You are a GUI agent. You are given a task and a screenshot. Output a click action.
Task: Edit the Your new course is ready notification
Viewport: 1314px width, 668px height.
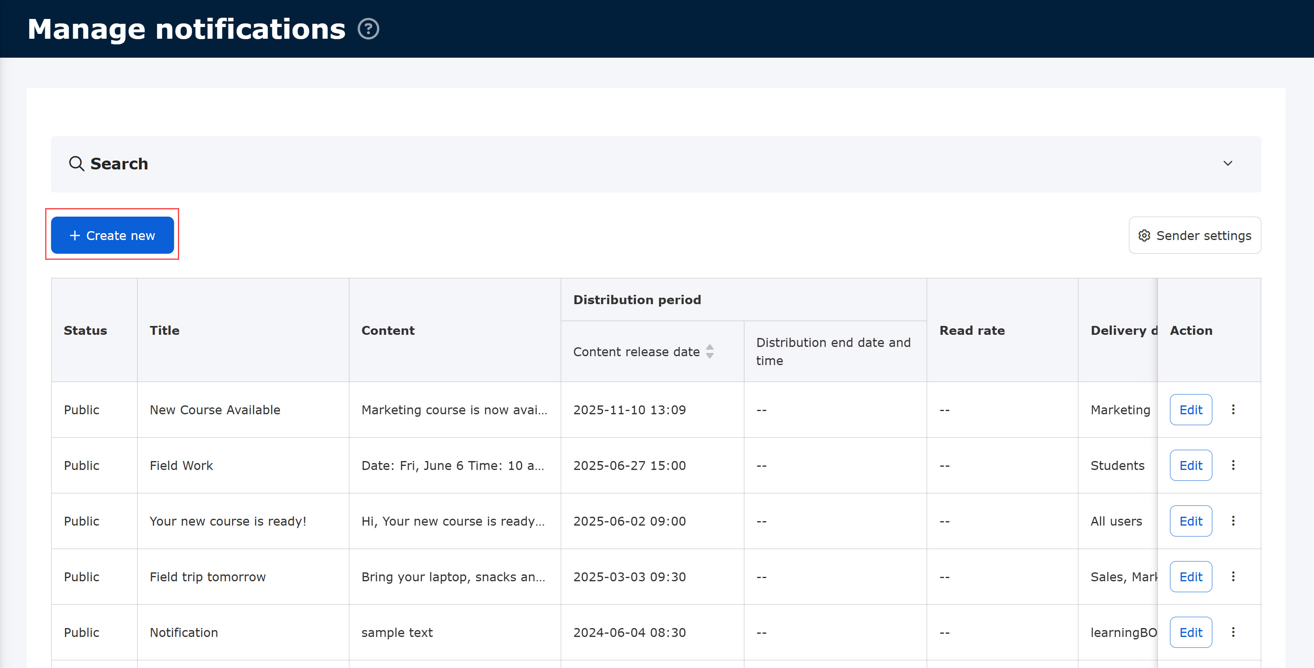point(1190,521)
